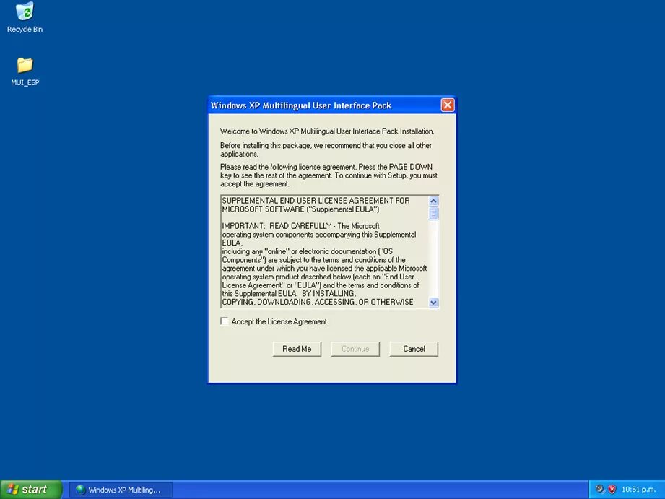Open the Windows Start menu
This screenshot has width=665, height=499.
(31, 489)
